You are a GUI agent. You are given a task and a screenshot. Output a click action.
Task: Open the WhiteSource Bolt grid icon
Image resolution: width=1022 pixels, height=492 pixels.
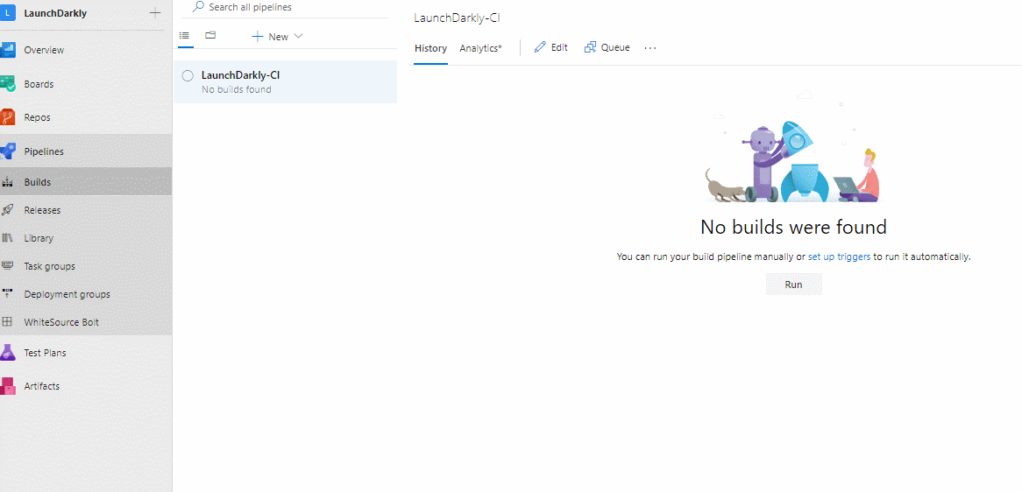click(x=8, y=322)
